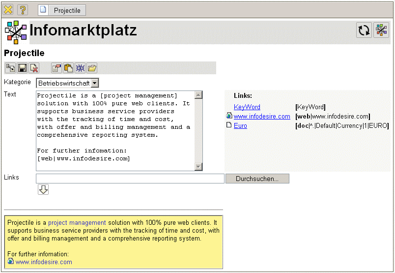Click the refresh arrows icon
The image size is (395, 273).
tap(364, 30)
